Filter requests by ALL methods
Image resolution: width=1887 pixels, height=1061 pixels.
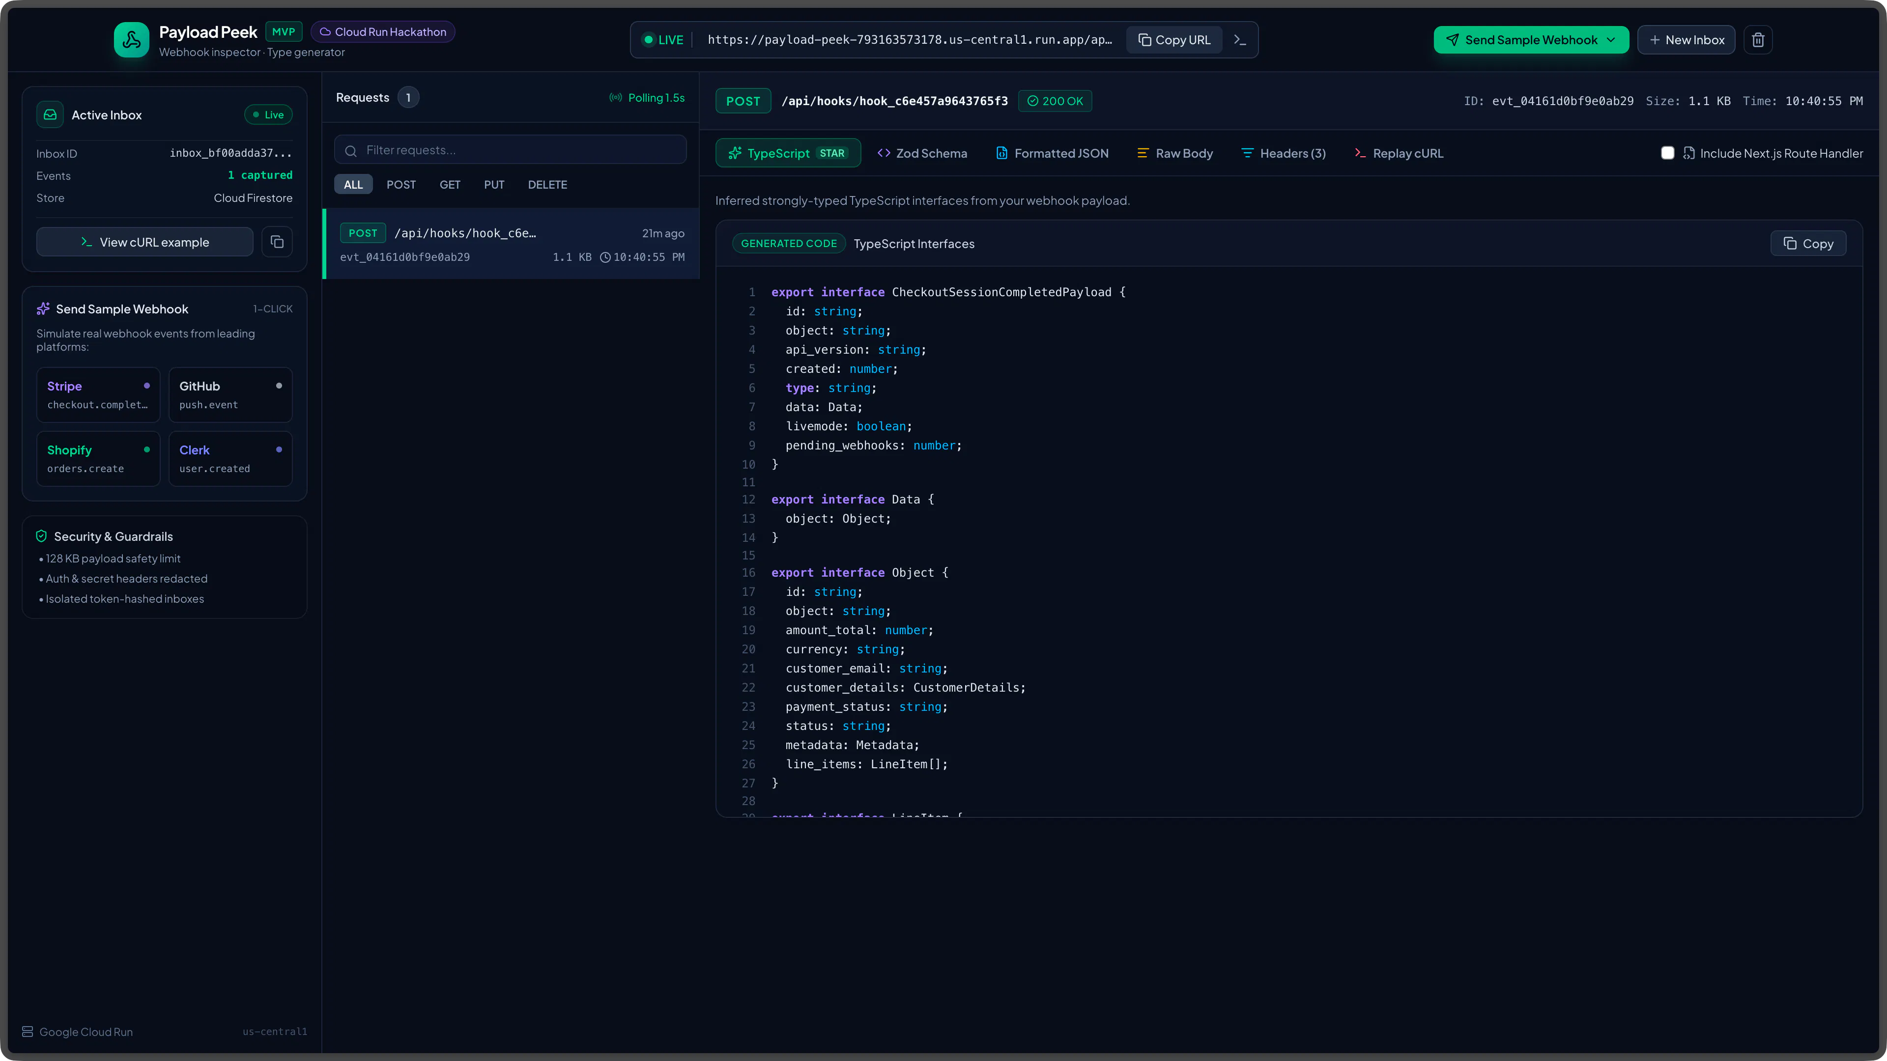[x=353, y=185]
